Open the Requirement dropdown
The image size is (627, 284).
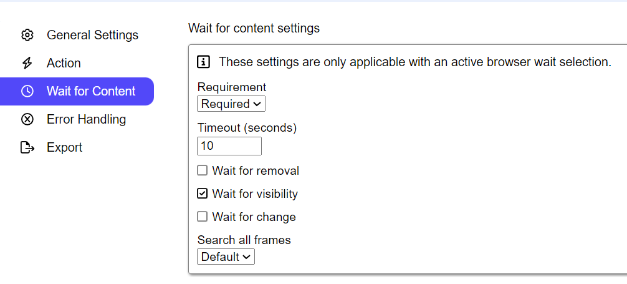[231, 104]
